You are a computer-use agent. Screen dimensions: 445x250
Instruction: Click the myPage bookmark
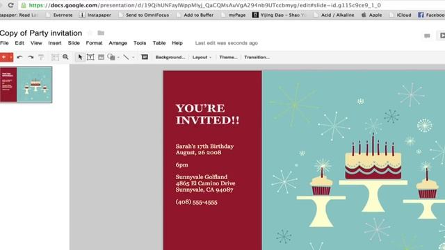(x=234, y=15)
